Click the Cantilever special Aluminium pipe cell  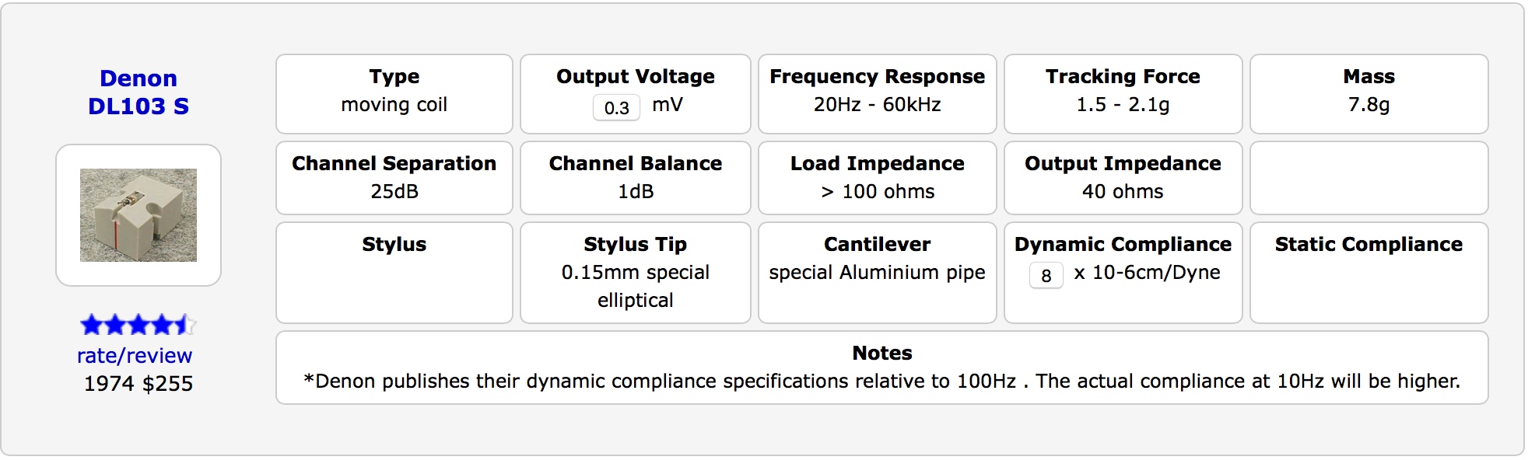(x=877, y=273)
